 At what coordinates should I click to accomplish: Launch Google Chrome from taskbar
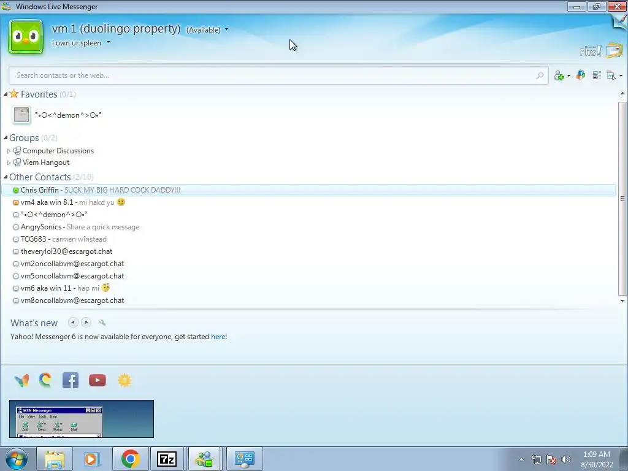tap(130, 459)
